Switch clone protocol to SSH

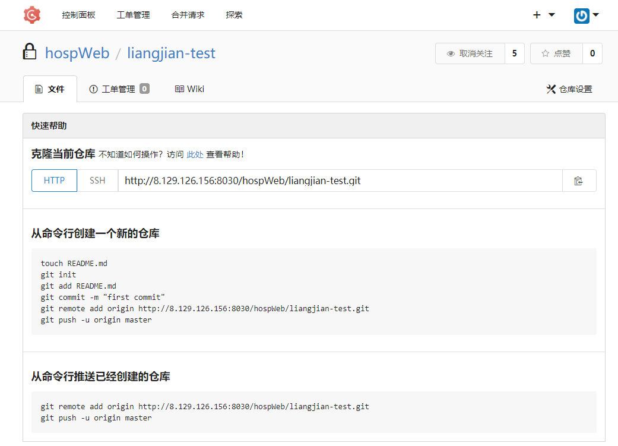coord(97,181)
